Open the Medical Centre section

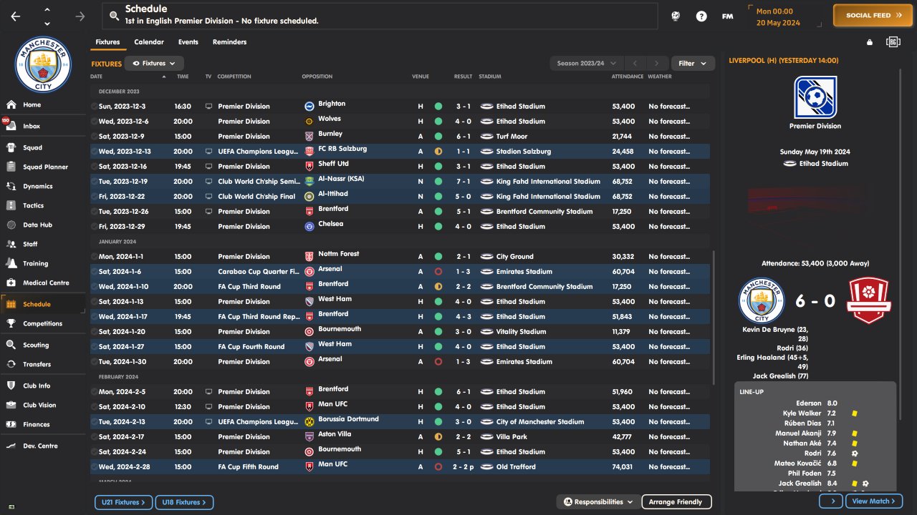pos(45,283)
